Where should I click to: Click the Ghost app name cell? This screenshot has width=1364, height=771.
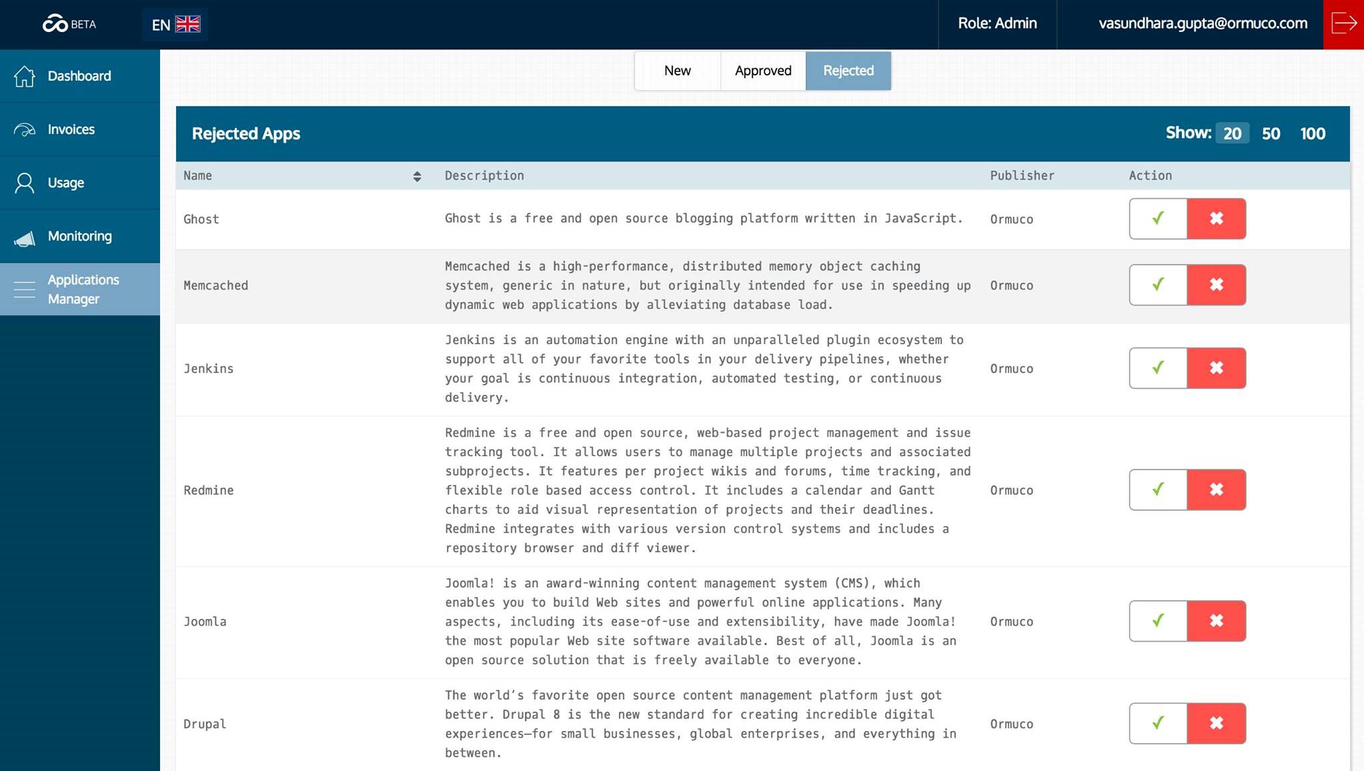(x=201, y=219)
